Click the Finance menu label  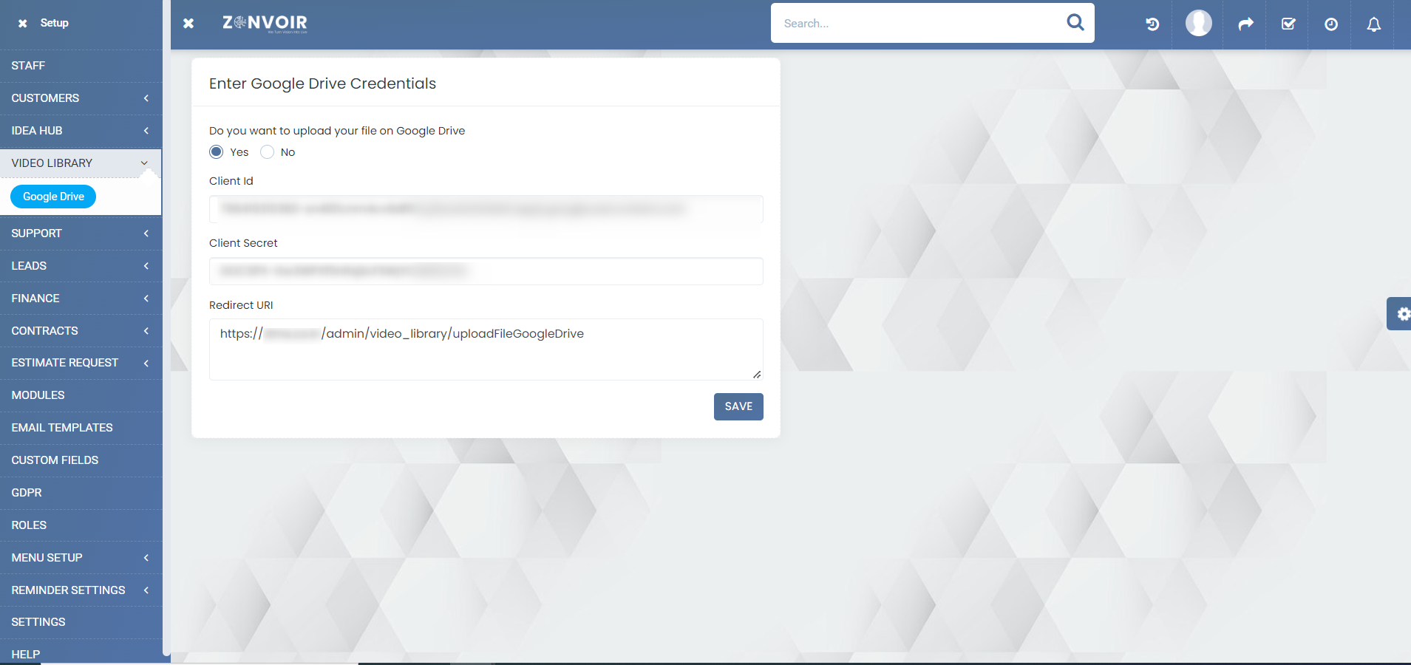(x=35, y=299)
